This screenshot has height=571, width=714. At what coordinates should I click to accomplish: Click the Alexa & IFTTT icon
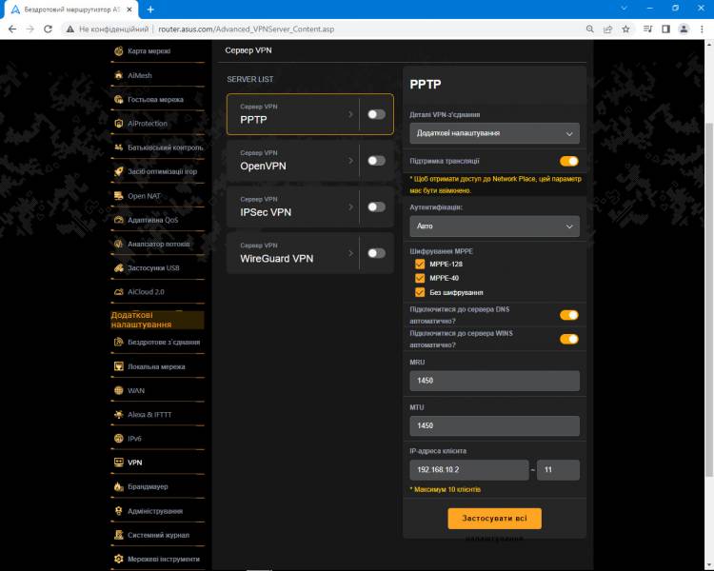[x=119, y=414]
